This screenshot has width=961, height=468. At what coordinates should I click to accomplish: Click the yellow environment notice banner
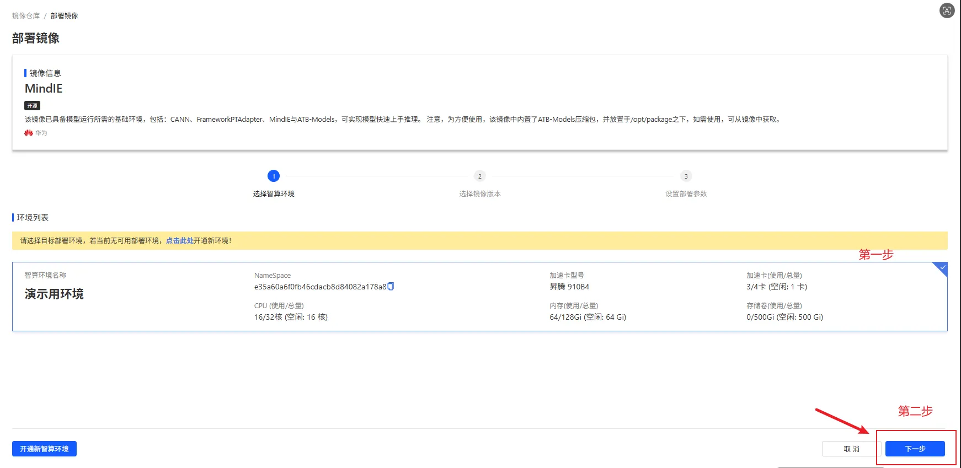coord(480,240)
